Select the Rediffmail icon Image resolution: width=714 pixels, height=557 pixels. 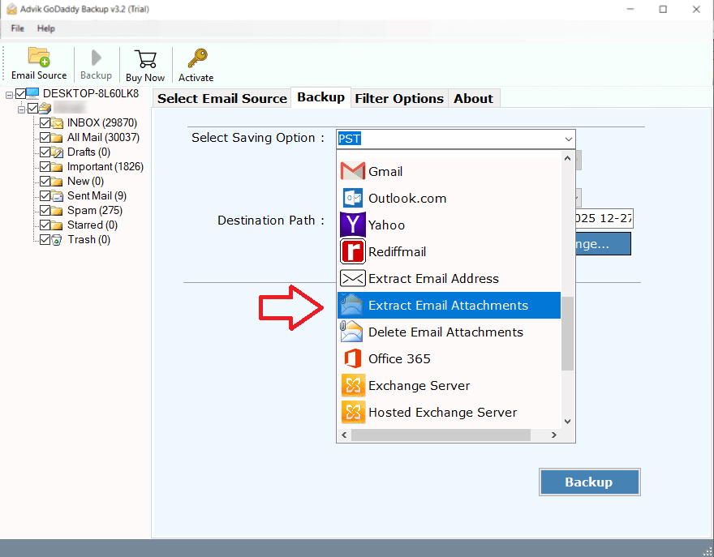click(x=353, y=251)
